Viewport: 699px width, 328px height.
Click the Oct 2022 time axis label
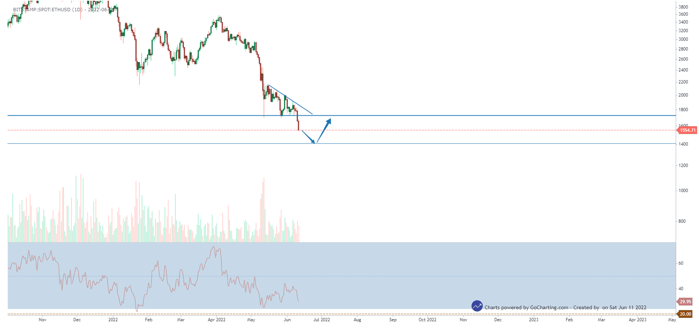(x=427, y=320)
